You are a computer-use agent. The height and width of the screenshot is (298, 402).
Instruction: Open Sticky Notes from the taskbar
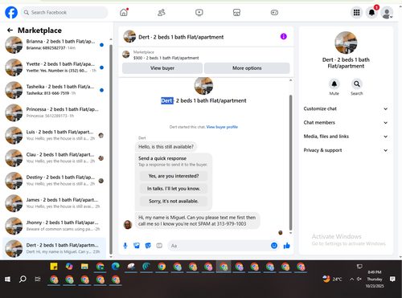pos(54,267)
